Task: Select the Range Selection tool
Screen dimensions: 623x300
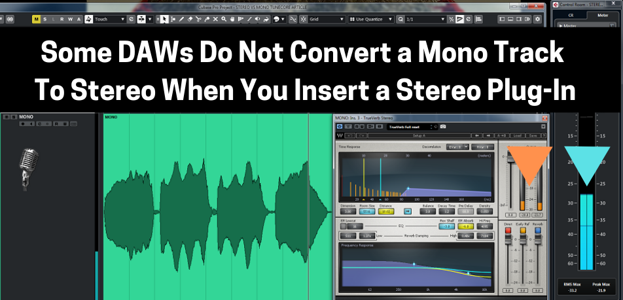Action: pos(173,19)
